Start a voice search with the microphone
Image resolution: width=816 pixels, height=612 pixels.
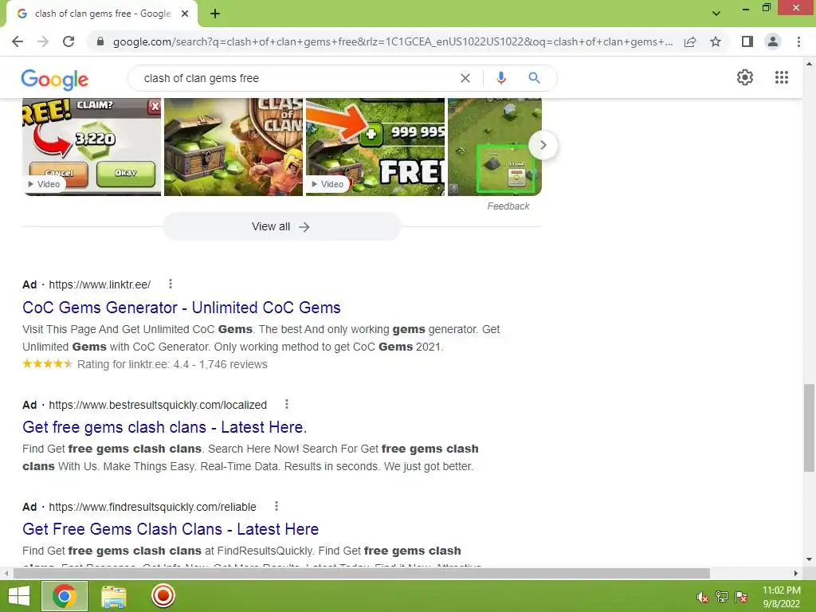point(500,78)
